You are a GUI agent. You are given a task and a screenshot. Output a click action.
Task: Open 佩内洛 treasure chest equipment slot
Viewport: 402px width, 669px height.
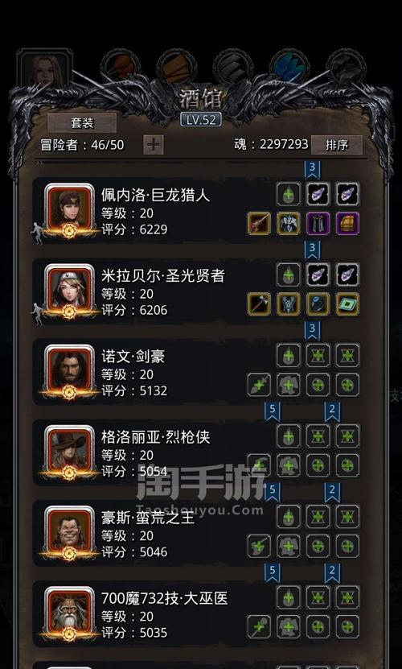coord(347,223)
